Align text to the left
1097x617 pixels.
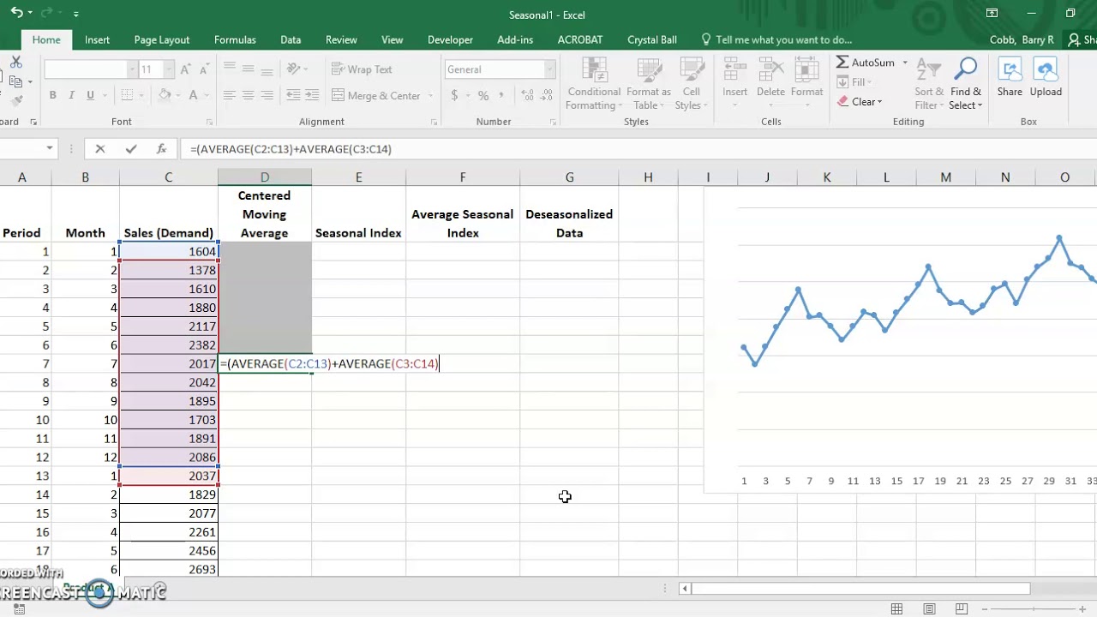(x=230, y=96)
